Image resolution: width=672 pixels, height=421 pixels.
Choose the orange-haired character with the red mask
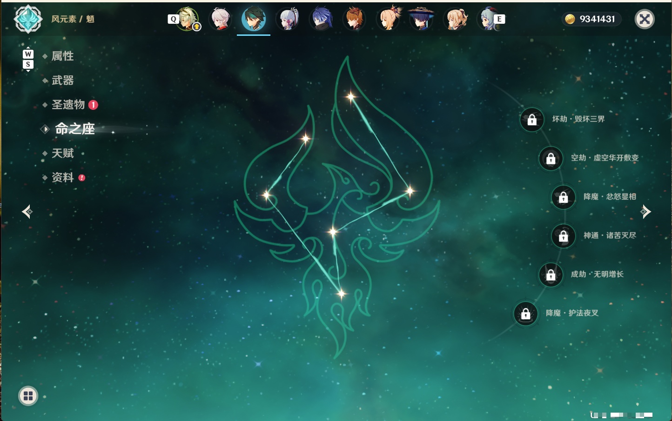[x=355, y=19]
